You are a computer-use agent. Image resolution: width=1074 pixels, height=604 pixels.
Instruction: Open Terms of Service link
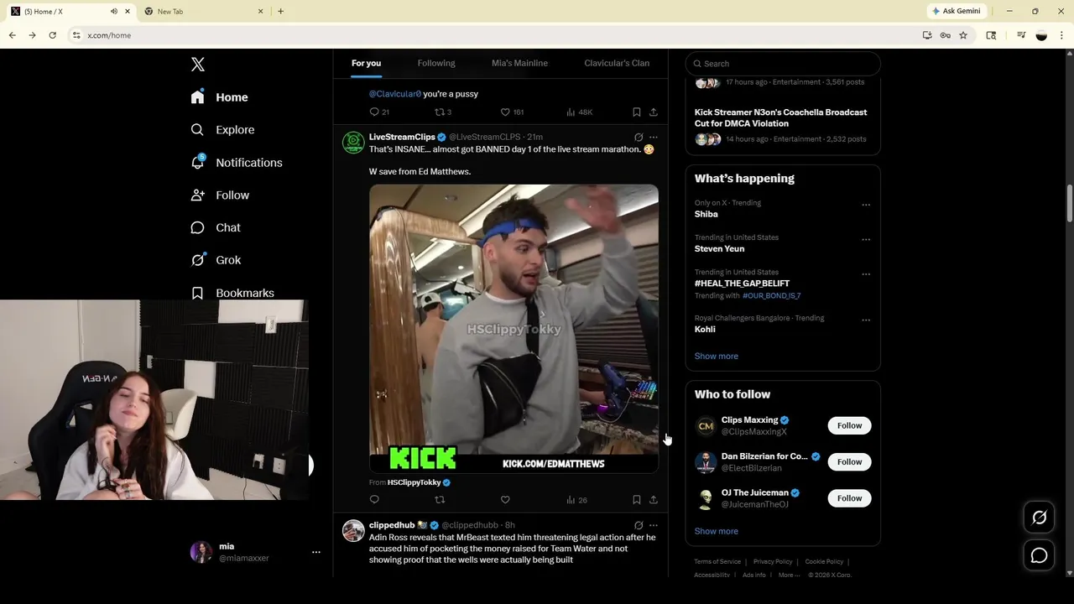[717, 562]
